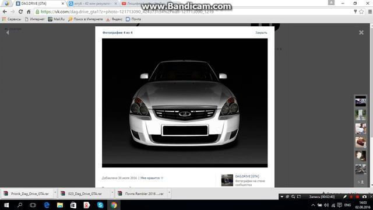This screenshot has width=373, height=210.
Task: Click the Bandicam magnifier icon
Action: coord(293,197)
